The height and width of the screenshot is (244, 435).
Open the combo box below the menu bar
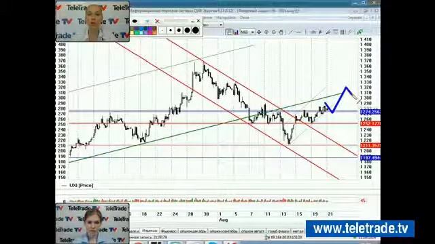[x=221, y=24]
